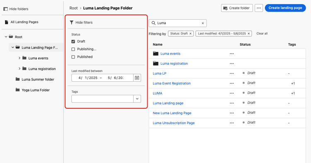Remove the Status: Draft filter chip

(x=190, y=34)
